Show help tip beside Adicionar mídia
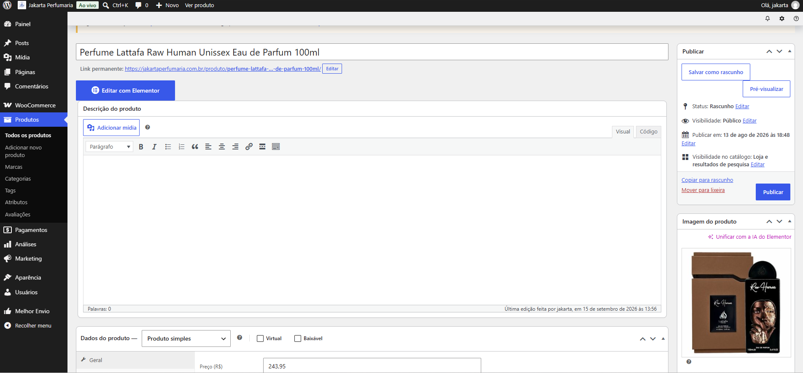Screen dimensions: 803x373 pyautogui.click(x=148, y=127)
